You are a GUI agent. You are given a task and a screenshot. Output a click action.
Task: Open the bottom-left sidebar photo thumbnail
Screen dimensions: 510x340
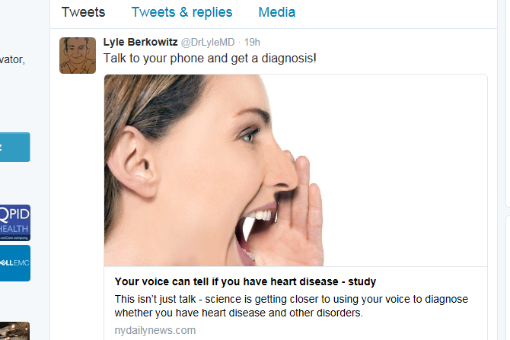(x=14, y=331)
